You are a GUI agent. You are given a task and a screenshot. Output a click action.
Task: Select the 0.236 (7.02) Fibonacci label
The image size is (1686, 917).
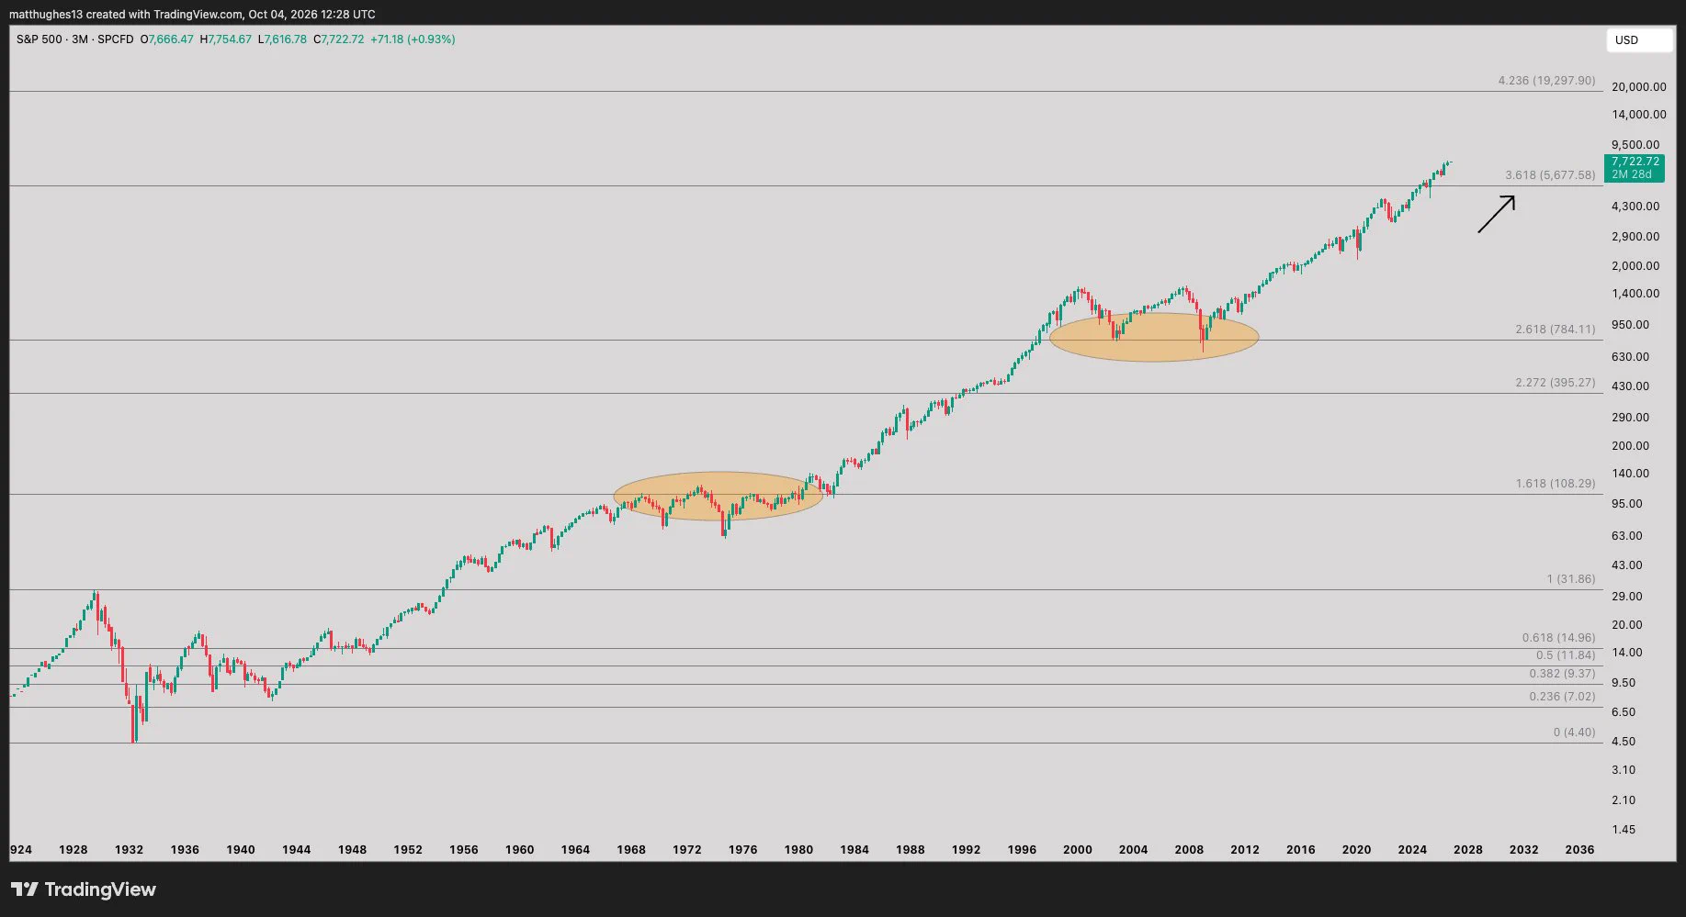(x=1562, y=697)
